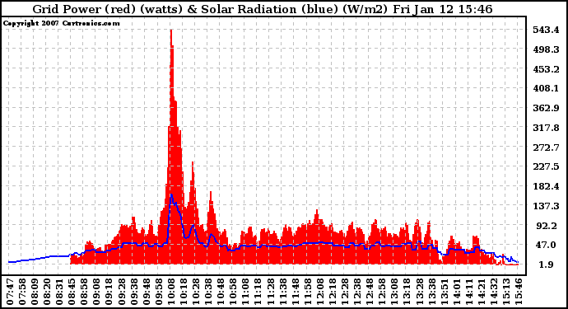Viewport: 568px width, 309px height.
Task: Click the 1.9 y-axis label
Action: pos(547,265)
